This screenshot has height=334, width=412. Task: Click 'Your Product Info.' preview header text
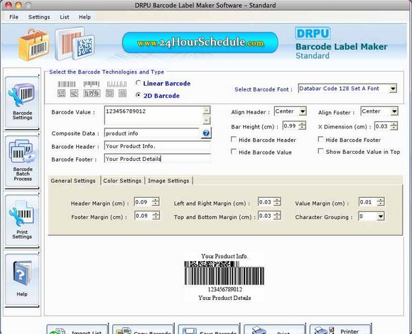click(224, 256)
